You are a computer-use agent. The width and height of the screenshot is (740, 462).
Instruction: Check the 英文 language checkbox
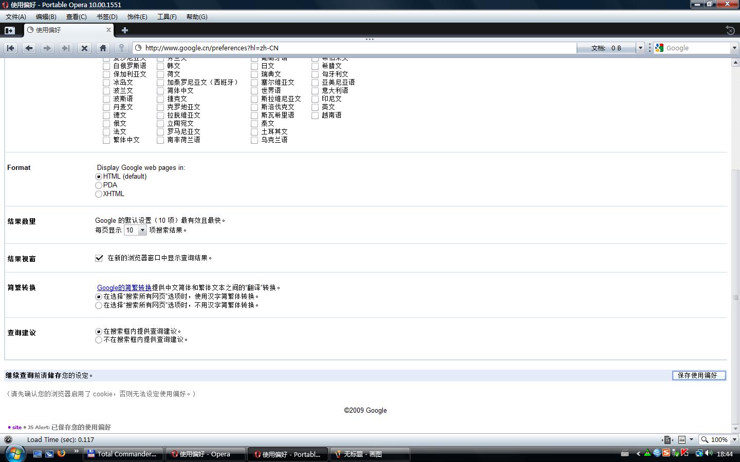coord(315,107)
